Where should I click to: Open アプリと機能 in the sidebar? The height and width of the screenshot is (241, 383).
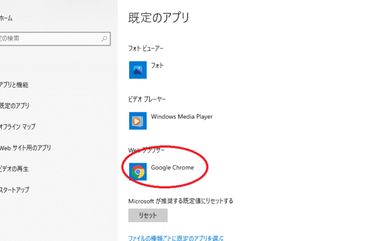14,85
